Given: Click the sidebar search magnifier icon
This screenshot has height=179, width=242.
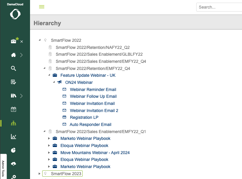Looking at the screenshot, I should (13, 68).
